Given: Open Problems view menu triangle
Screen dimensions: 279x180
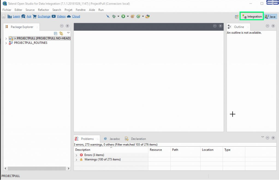Looking at the screenshot, I should [x=262, y=137].
